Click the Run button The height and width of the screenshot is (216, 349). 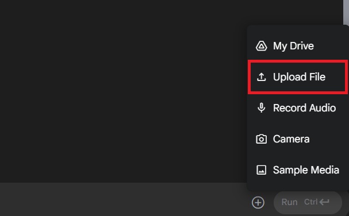click(308, 202)
